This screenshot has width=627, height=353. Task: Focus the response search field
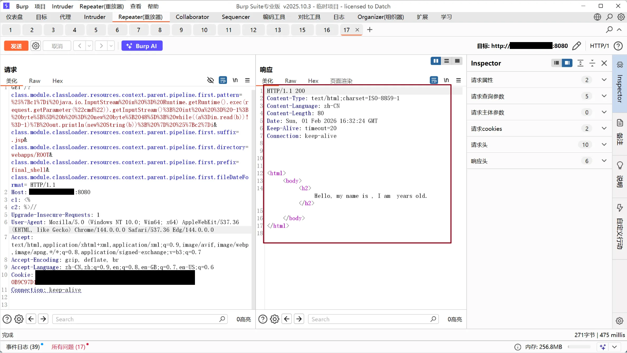[x=373, y=319]
